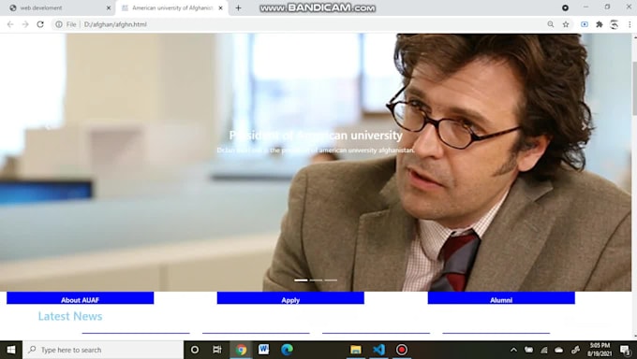
Task: Open the Chrome three-dot menu
Action: coord(630,24)
